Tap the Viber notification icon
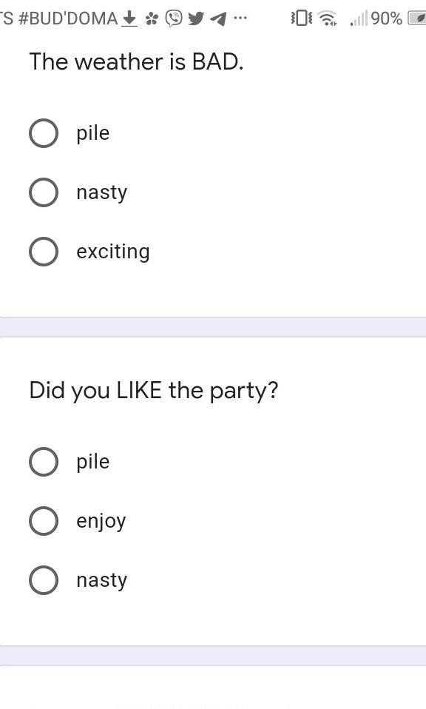The width and height of the screenshot is (426, 709). (x=174, y=19)
